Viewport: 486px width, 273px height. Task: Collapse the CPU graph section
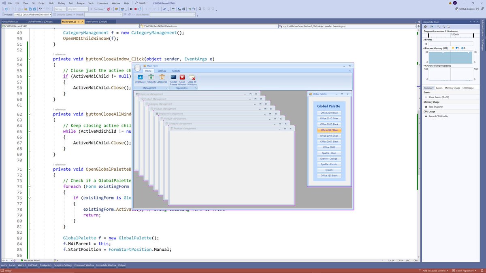click(424, 66)
